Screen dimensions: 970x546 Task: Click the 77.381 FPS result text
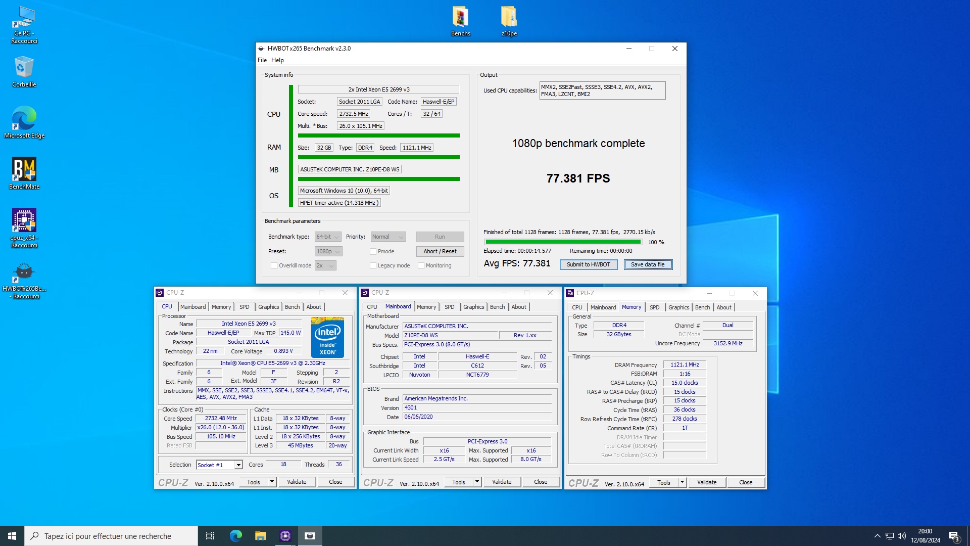point(578,178)
